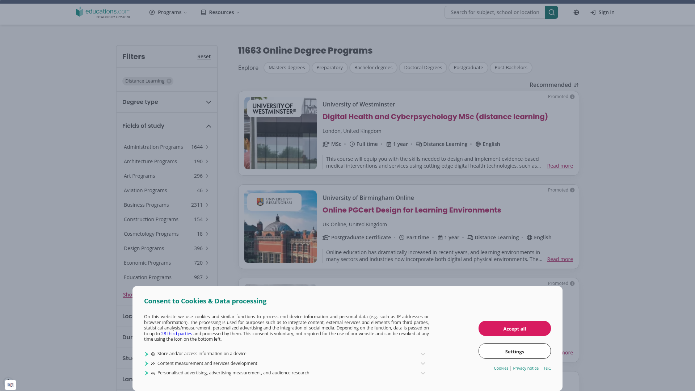This screenshot has width=695, height=391.
Task: Select Masters degrees explore chip
Action: [287, 68]
